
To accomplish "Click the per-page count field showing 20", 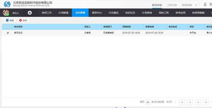I will 148,102.
